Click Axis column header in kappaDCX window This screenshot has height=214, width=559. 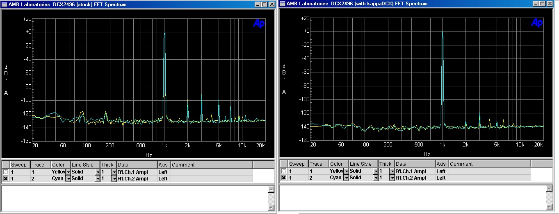coord(442,164)
